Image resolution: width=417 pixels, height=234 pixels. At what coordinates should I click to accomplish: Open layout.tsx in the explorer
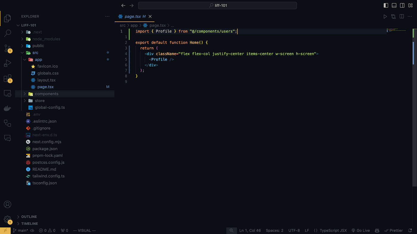pyautogui.click(x=65, y=80)
